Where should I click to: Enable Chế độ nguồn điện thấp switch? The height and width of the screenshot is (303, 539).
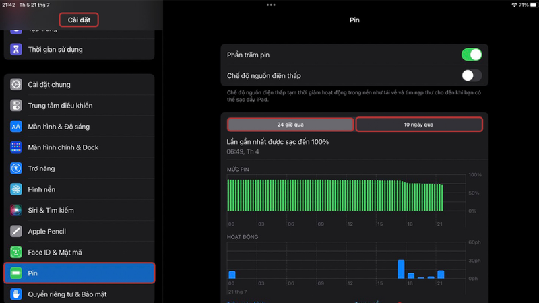tap(471, 75)
